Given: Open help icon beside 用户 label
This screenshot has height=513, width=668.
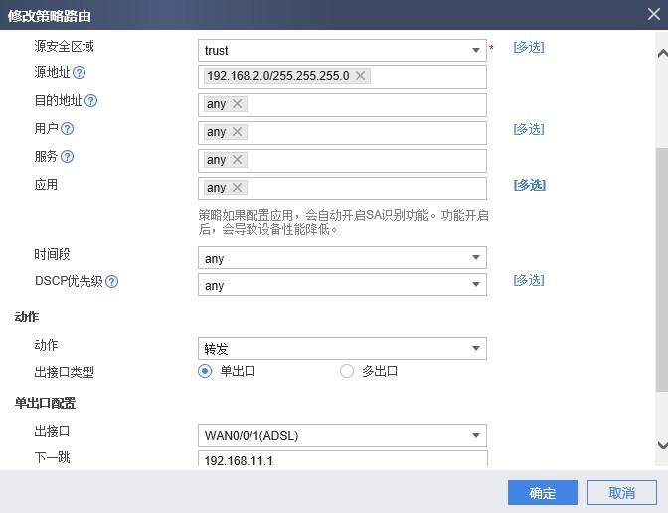Looking at the screenshot, I should 67,128.
